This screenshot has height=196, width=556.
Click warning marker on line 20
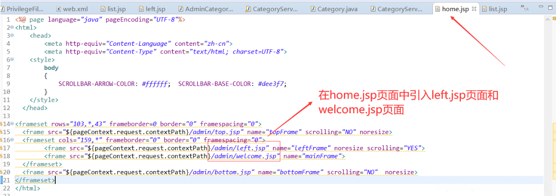(x=1, y=172)
